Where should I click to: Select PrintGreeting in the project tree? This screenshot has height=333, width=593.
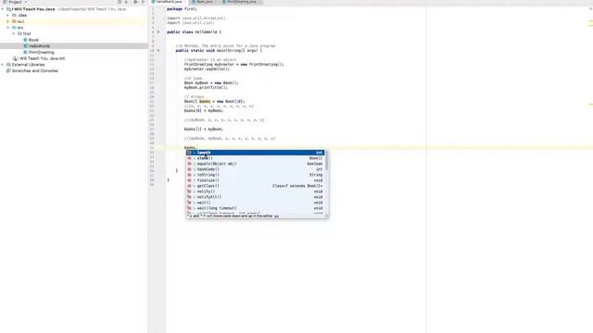(41, 52)
